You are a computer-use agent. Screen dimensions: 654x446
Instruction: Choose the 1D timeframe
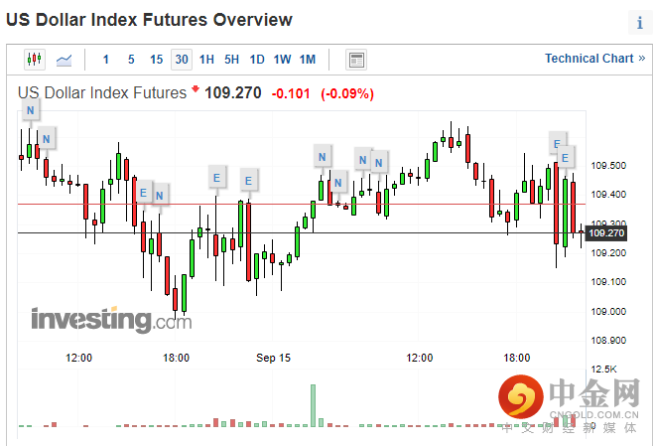(x=257, y=60)
